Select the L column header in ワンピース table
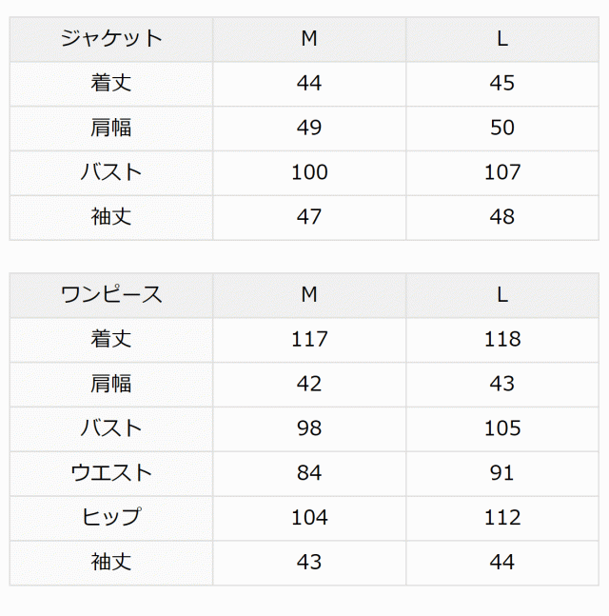609x616 pixels. point(502,295)
